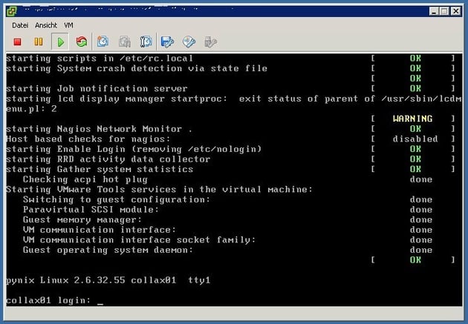Click 'enu.pl: 2' wrapped line
This screenshot has width=468, height=324.
point(31,109)
